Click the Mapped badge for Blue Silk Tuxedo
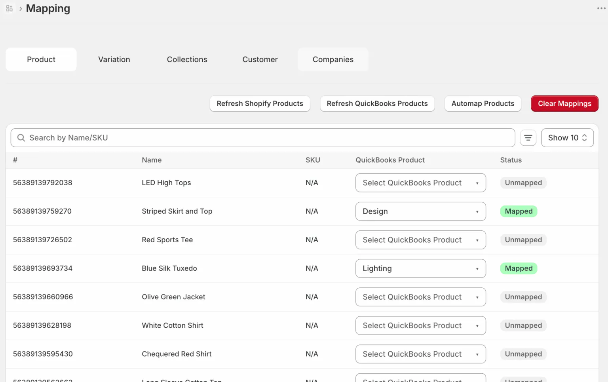This screenshot has height=382, width=608. coord(519,268)
